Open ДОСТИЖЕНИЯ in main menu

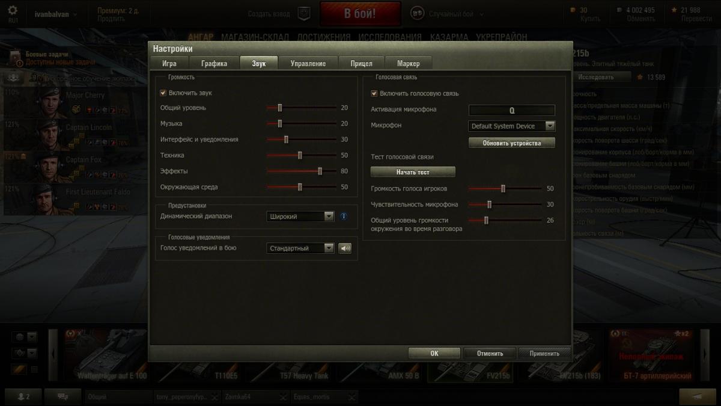click(324, 37)
